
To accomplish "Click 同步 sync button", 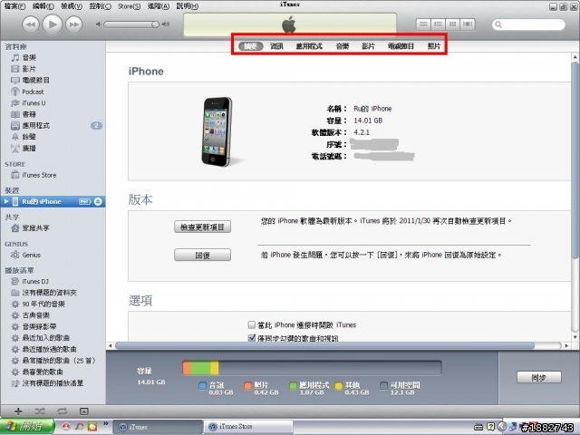I will point(538,378).
